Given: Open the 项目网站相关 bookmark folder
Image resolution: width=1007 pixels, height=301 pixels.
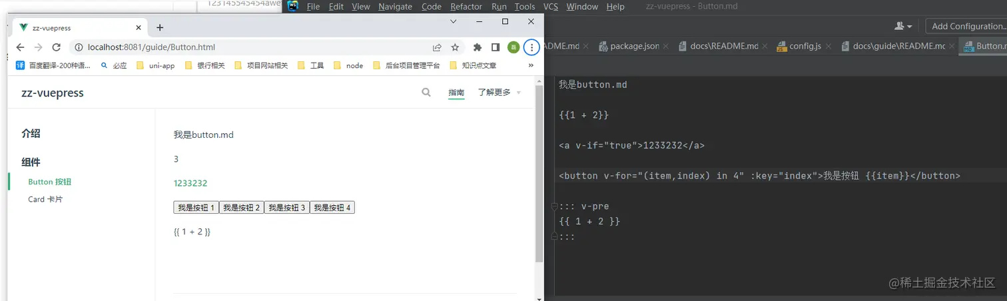Looking at the screenshot, I should tap(261, 65).
